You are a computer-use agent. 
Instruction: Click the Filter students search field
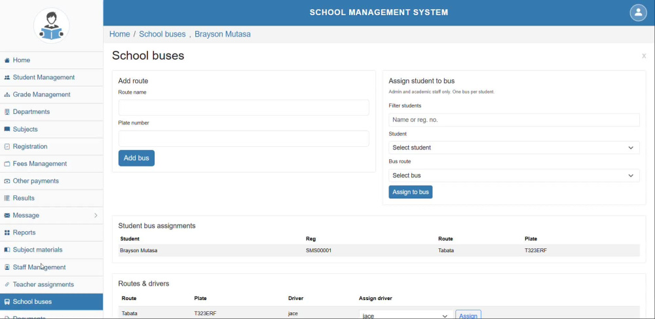click(514, 120)
